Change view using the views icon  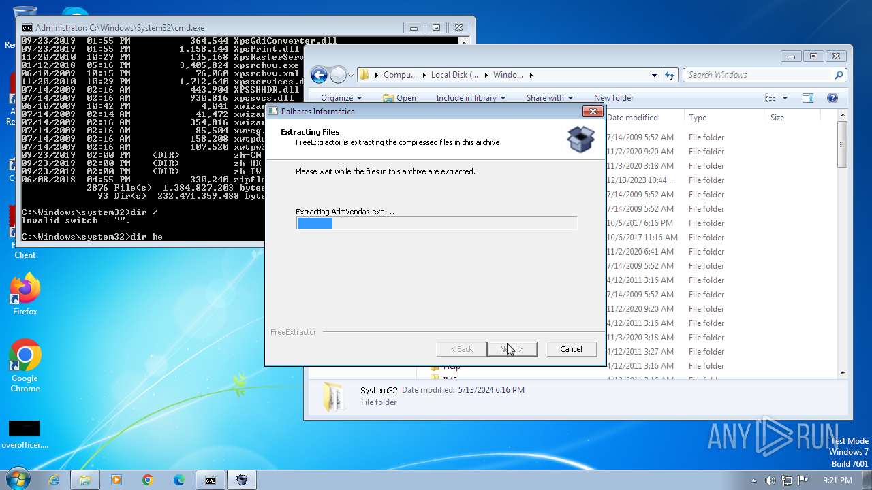770,98
